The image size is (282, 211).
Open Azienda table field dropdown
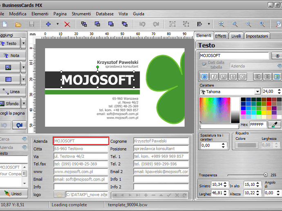point(280,66)
